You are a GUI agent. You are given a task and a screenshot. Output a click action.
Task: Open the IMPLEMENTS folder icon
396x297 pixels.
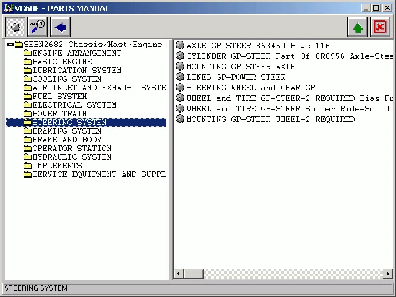point(27,166)
